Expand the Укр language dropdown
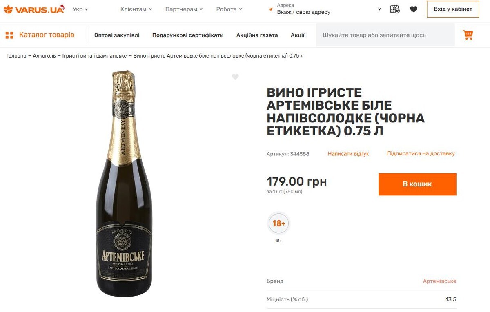490x312 pixels. pyautogui.click(x=80, y=9)
